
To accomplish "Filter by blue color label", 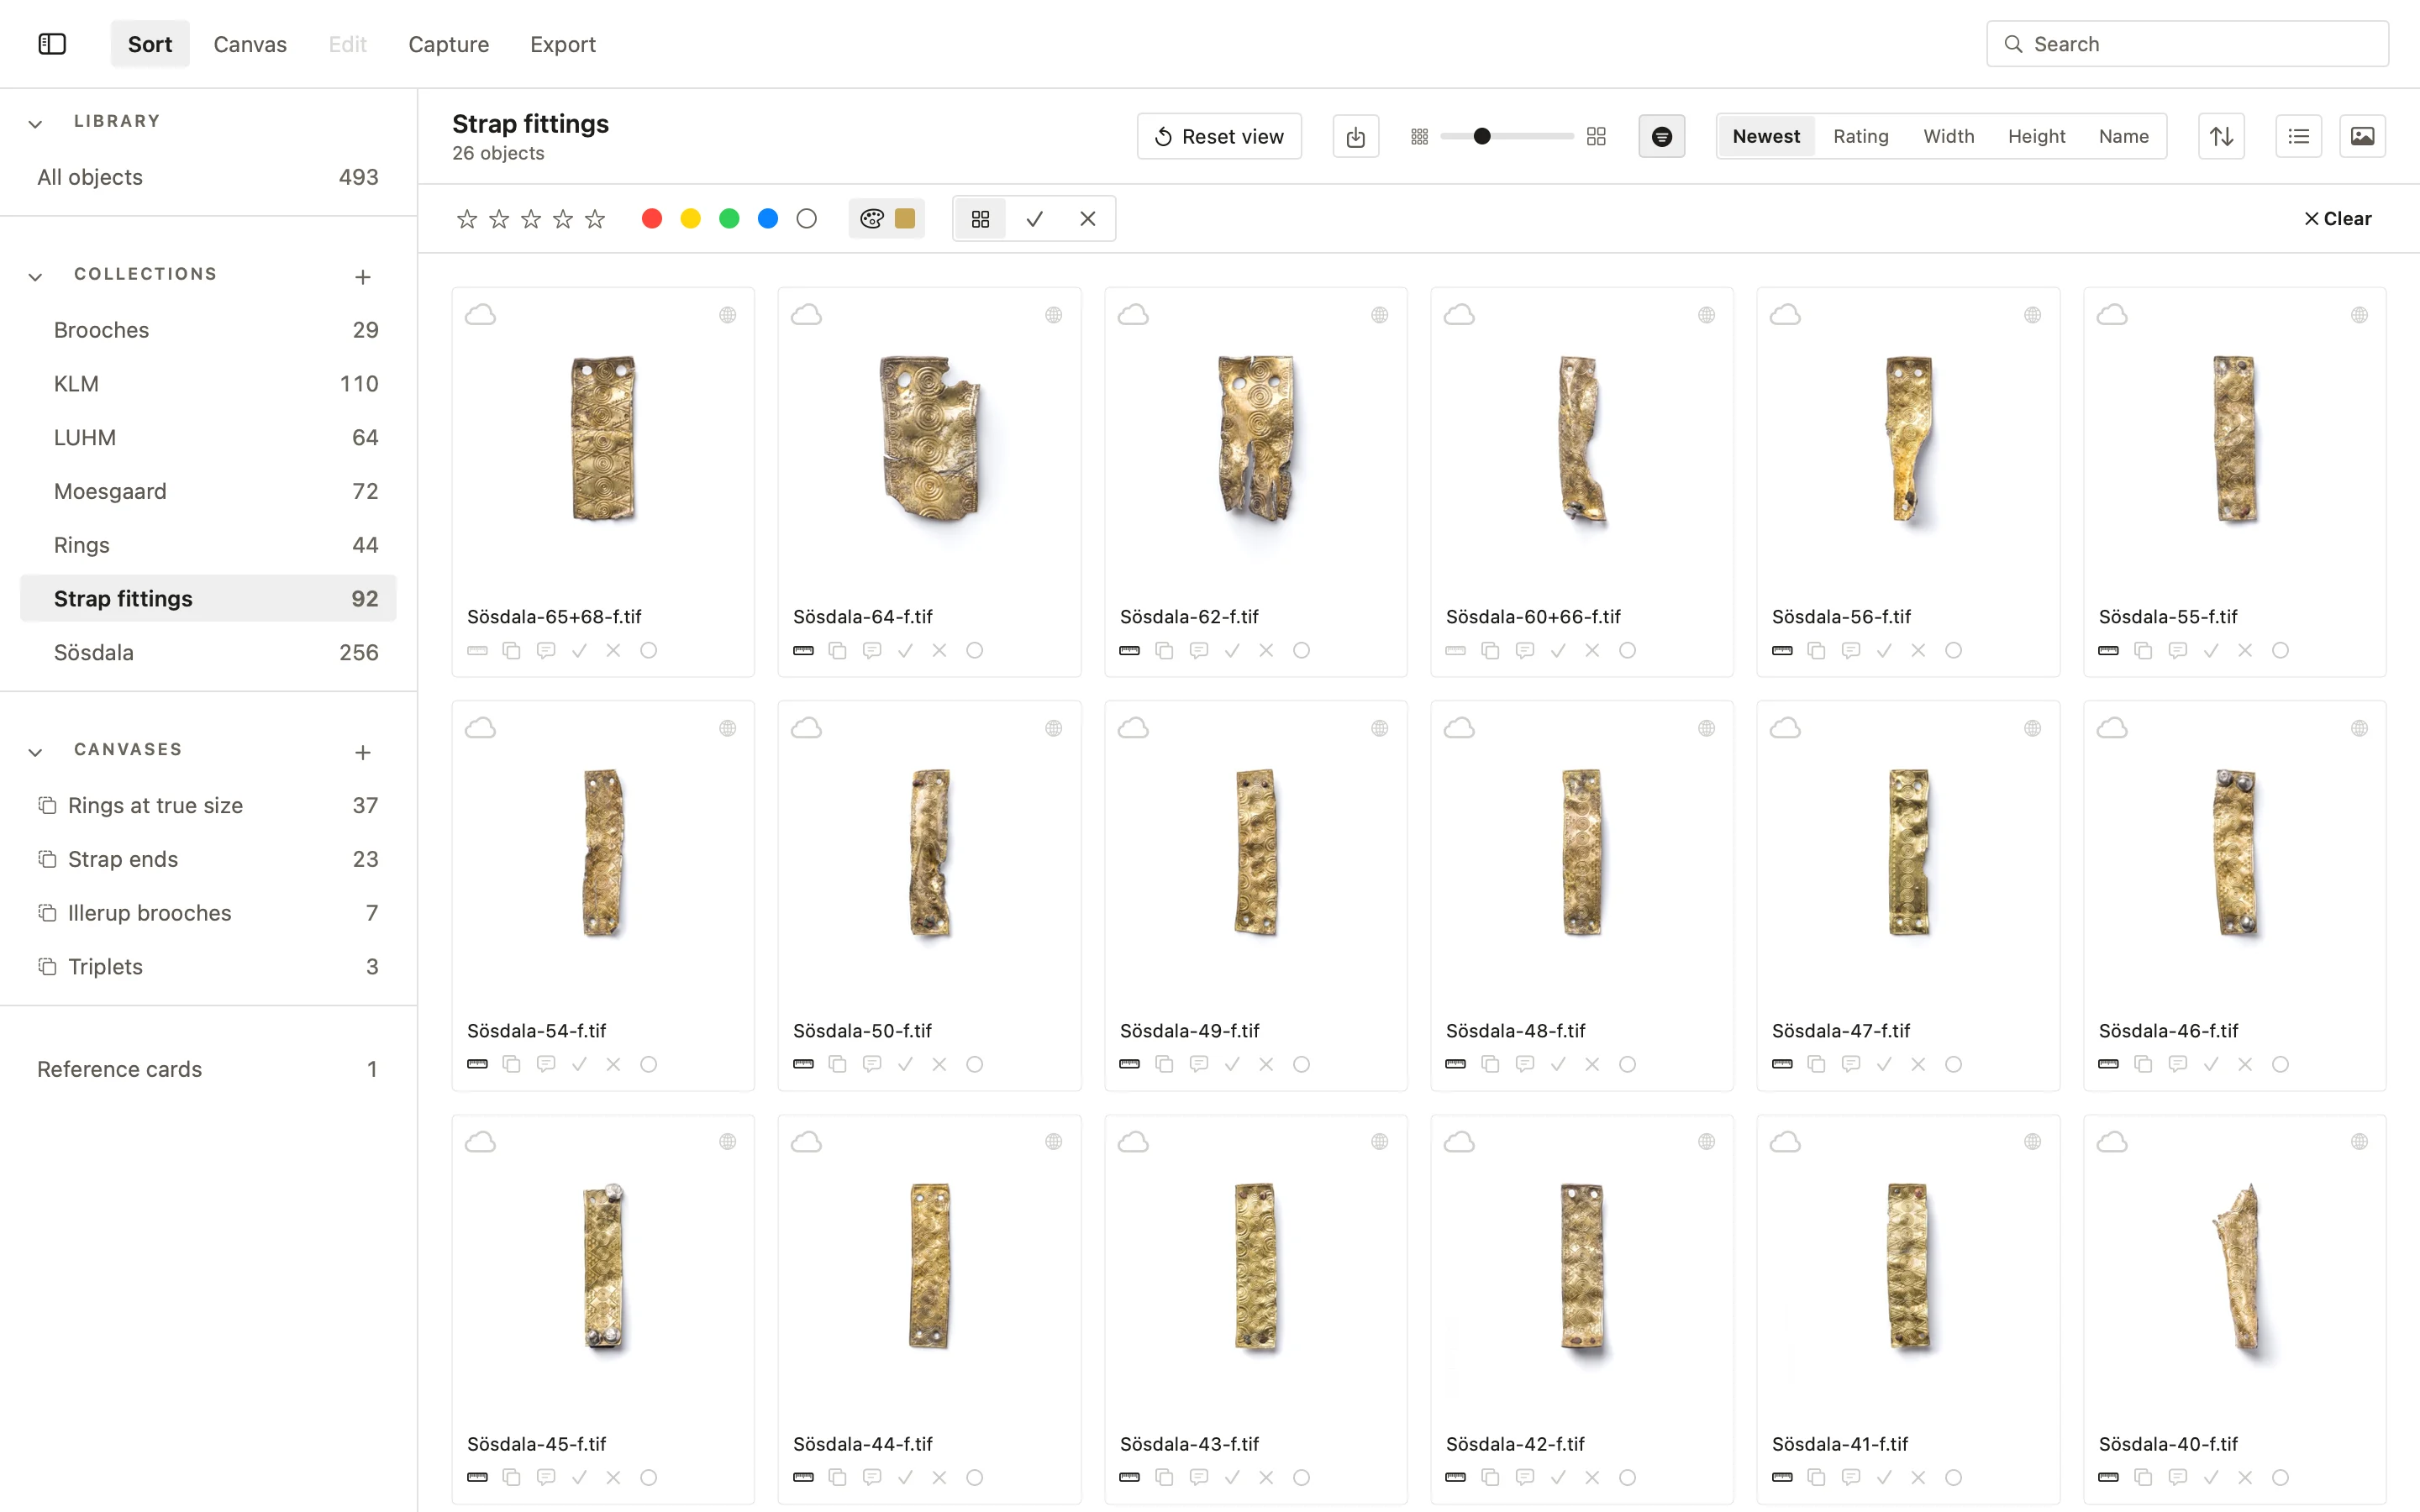I will pyautogui.click(x=767, y=218).
